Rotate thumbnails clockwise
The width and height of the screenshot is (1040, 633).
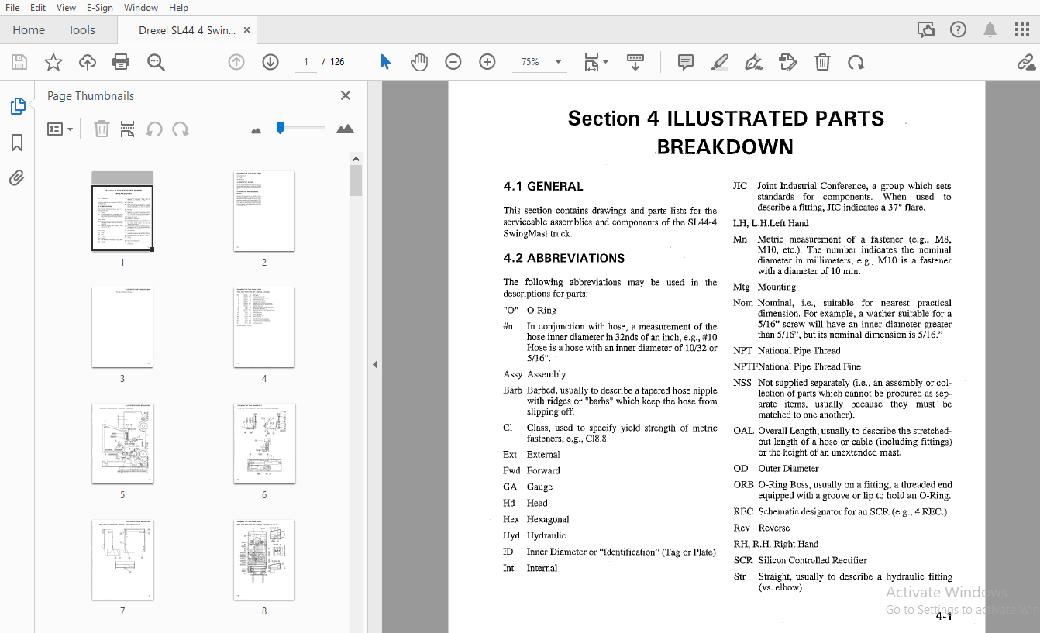[x=181, y=129]
